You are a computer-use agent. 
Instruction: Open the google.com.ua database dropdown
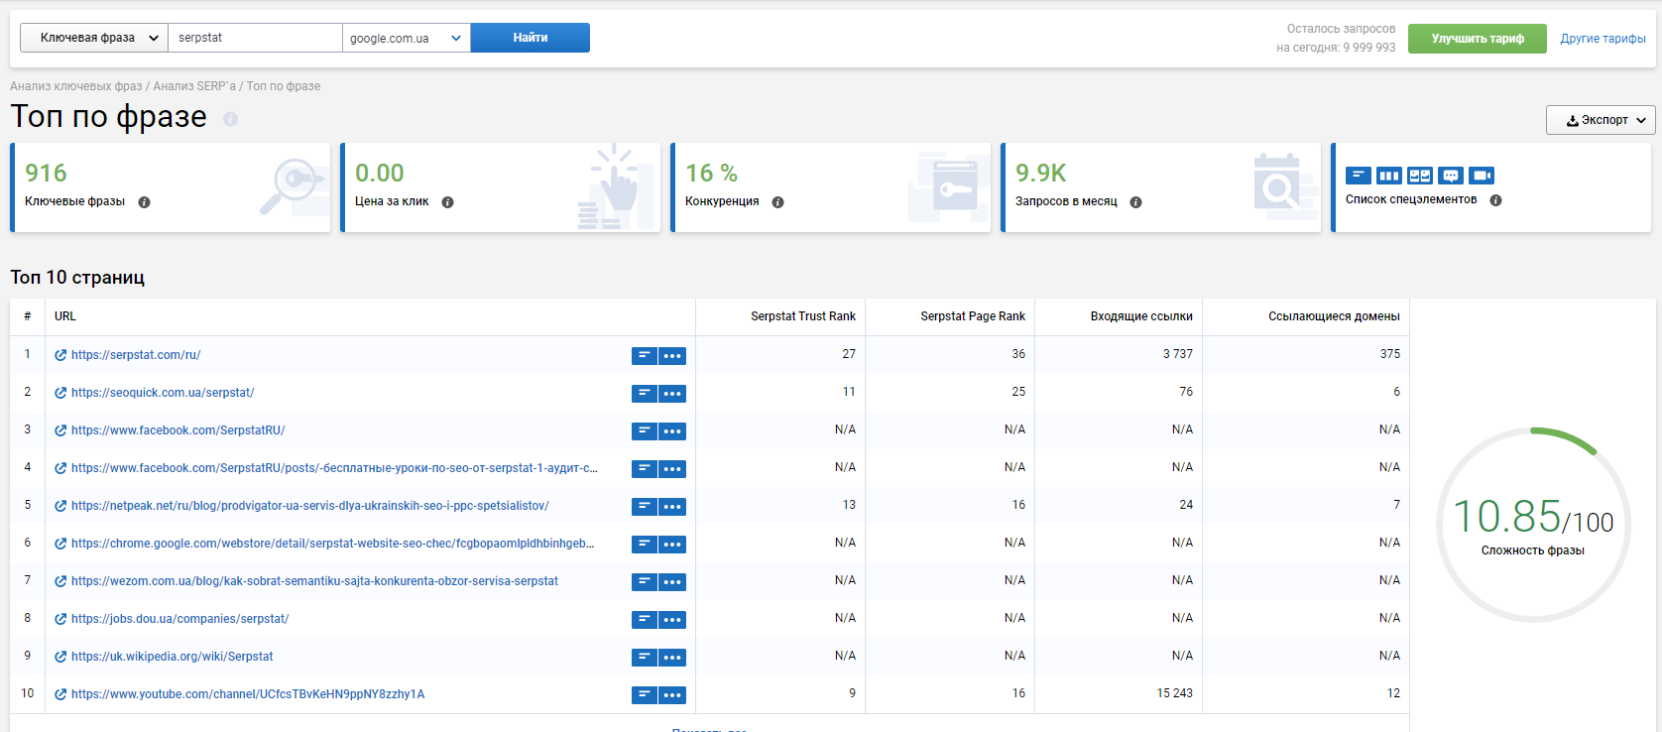[x=407, y=38]
